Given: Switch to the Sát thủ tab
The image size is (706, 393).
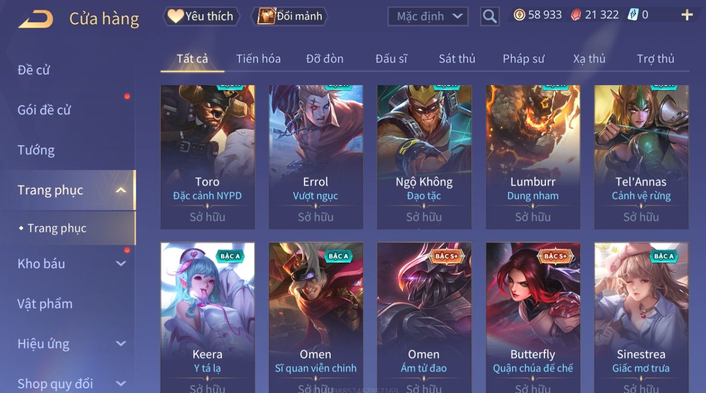Looking at the screenshot, I should [457, 59].
